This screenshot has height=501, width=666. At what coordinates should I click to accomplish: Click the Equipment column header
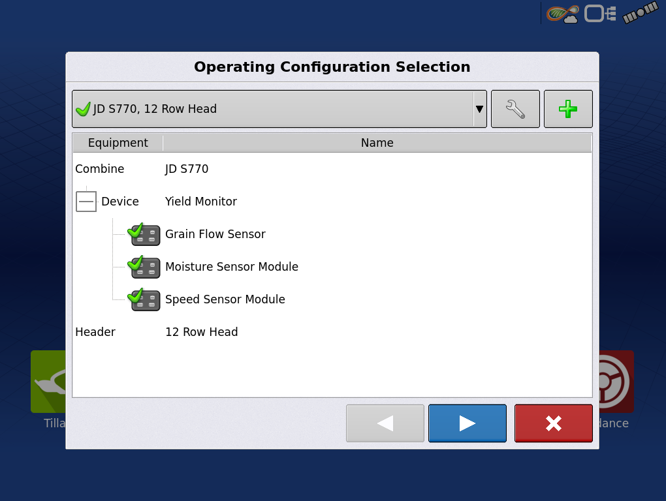[118, 143]
